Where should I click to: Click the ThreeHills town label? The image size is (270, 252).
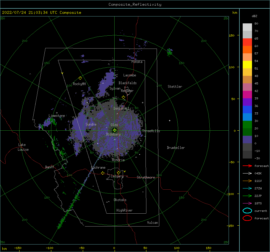pos(151,131)
